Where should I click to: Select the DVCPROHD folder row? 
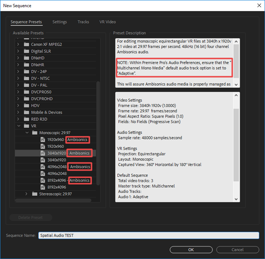click(x=55, y=98)
